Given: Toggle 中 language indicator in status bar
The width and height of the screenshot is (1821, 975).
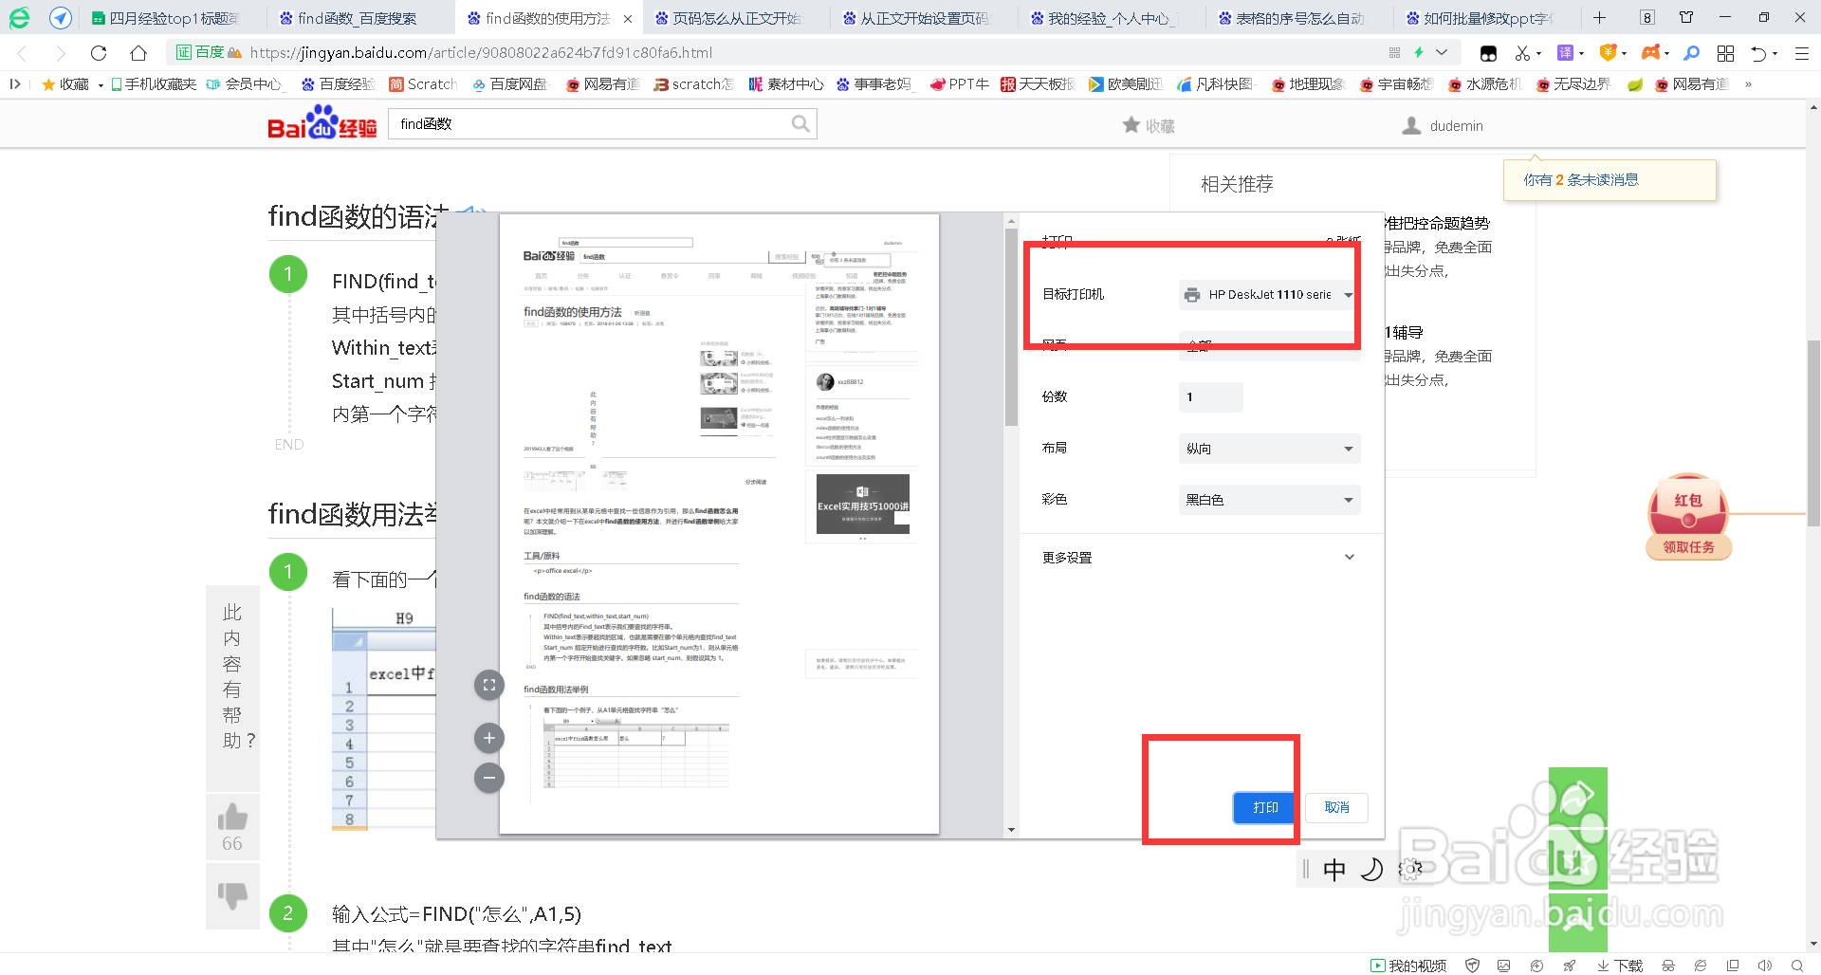Looking at the screenshot, I should coord(1334,868).
